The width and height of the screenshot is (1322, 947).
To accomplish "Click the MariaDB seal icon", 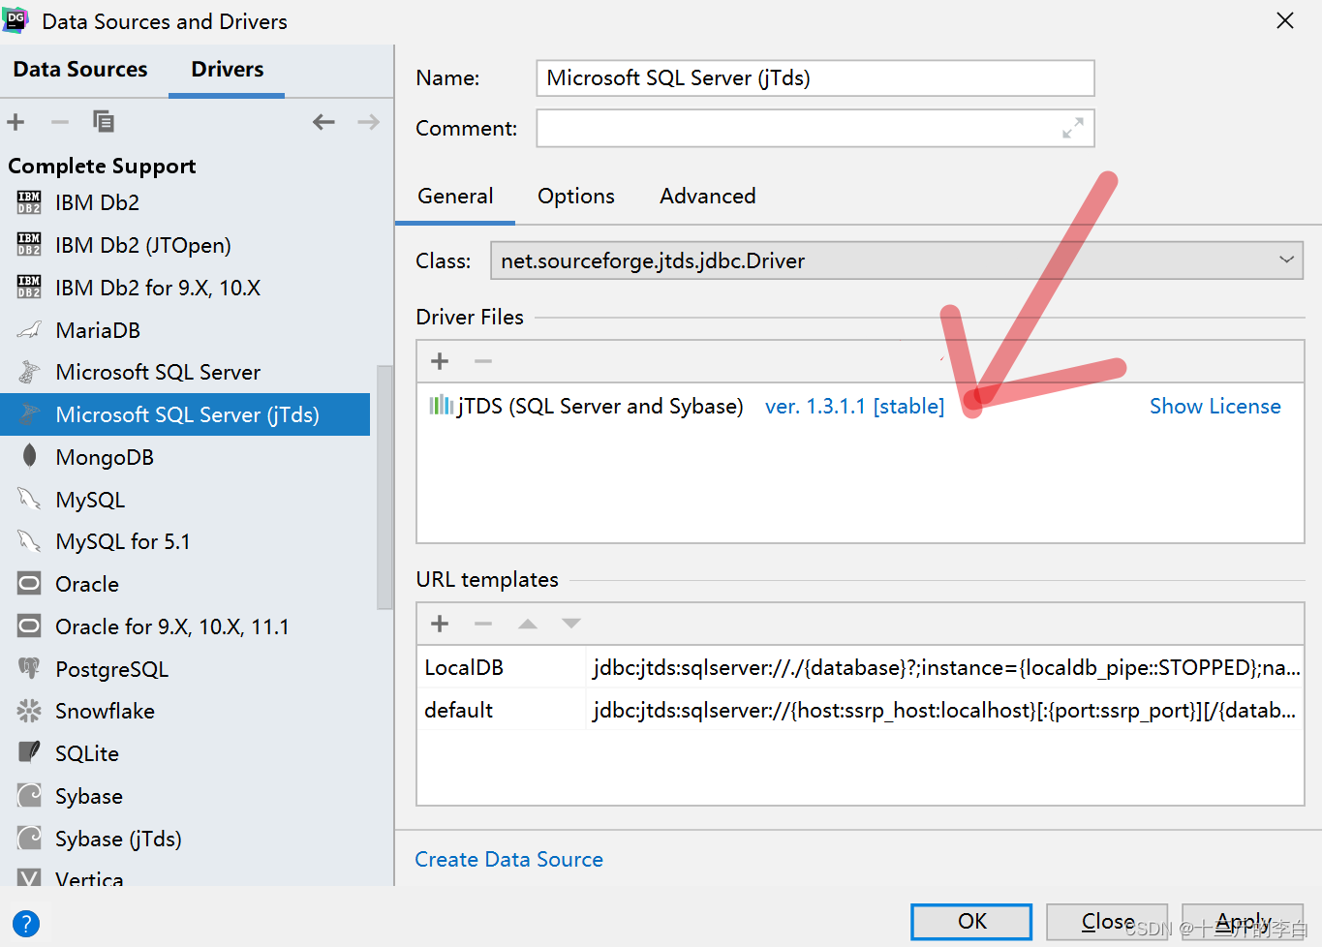I will [x=29, y=330].
